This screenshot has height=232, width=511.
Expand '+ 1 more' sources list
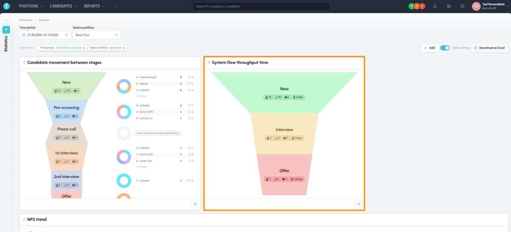141,167
